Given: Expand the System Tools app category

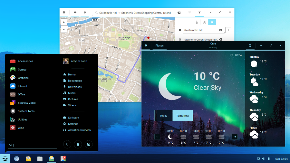Looking at the screenshot, I should click(26, 111).
